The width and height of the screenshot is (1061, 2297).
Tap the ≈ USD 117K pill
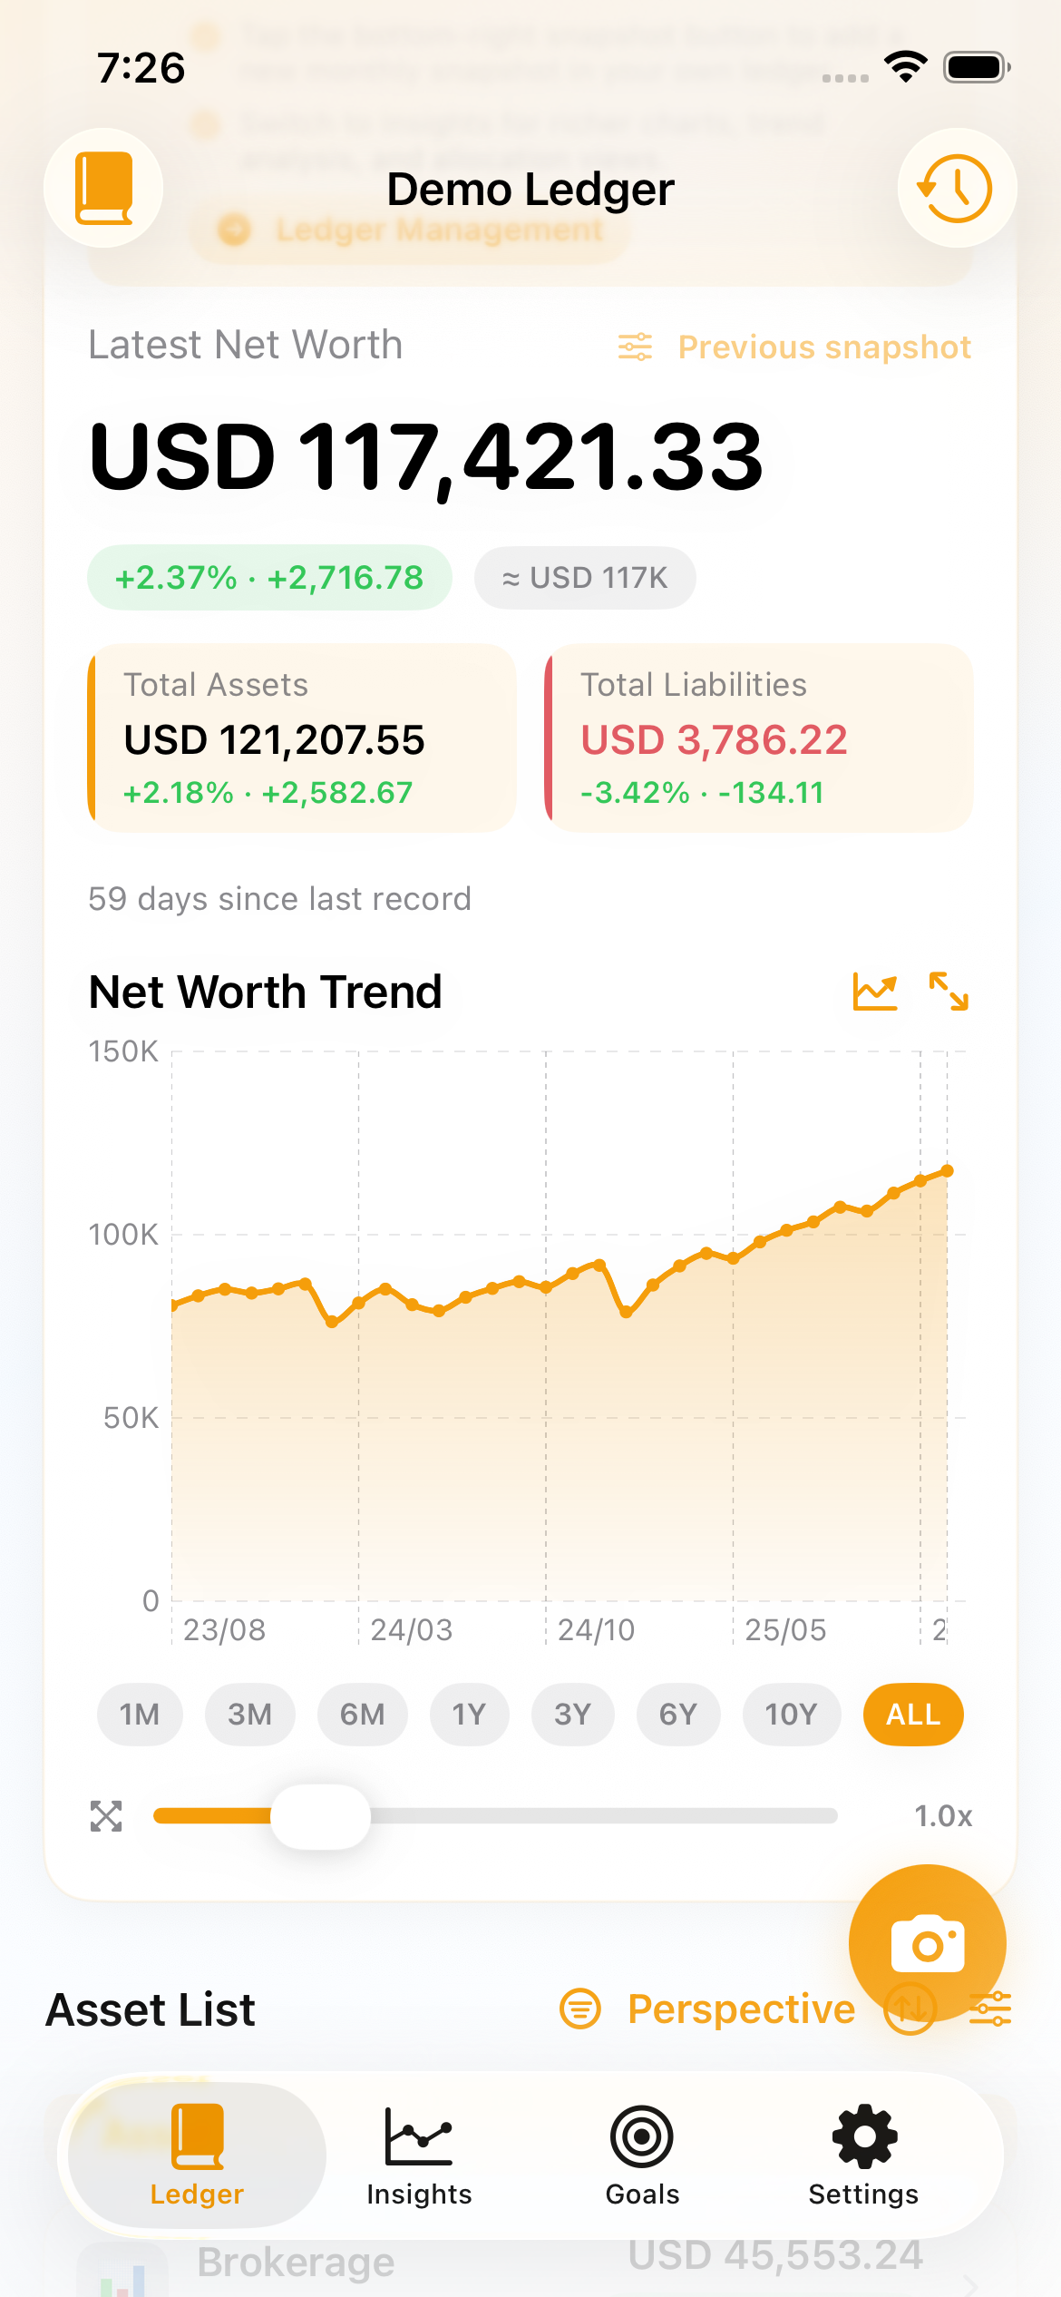585,578
